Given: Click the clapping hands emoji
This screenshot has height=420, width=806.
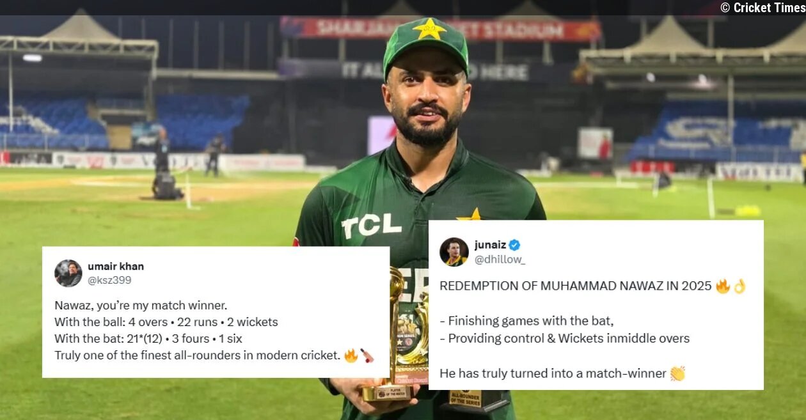Looking at the screenshot, I should 677,373.
